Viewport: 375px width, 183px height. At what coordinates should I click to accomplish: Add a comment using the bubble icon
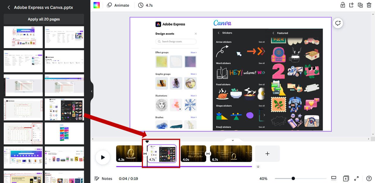(338, 23)
